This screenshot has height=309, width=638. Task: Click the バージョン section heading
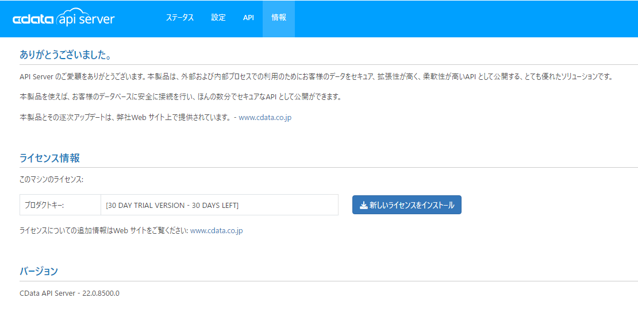39,271
